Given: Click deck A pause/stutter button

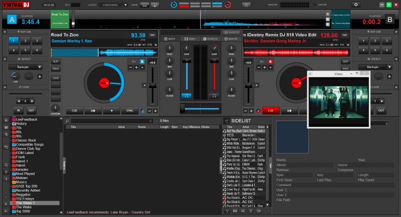Looking at the screenshot, I should (93, 110).
